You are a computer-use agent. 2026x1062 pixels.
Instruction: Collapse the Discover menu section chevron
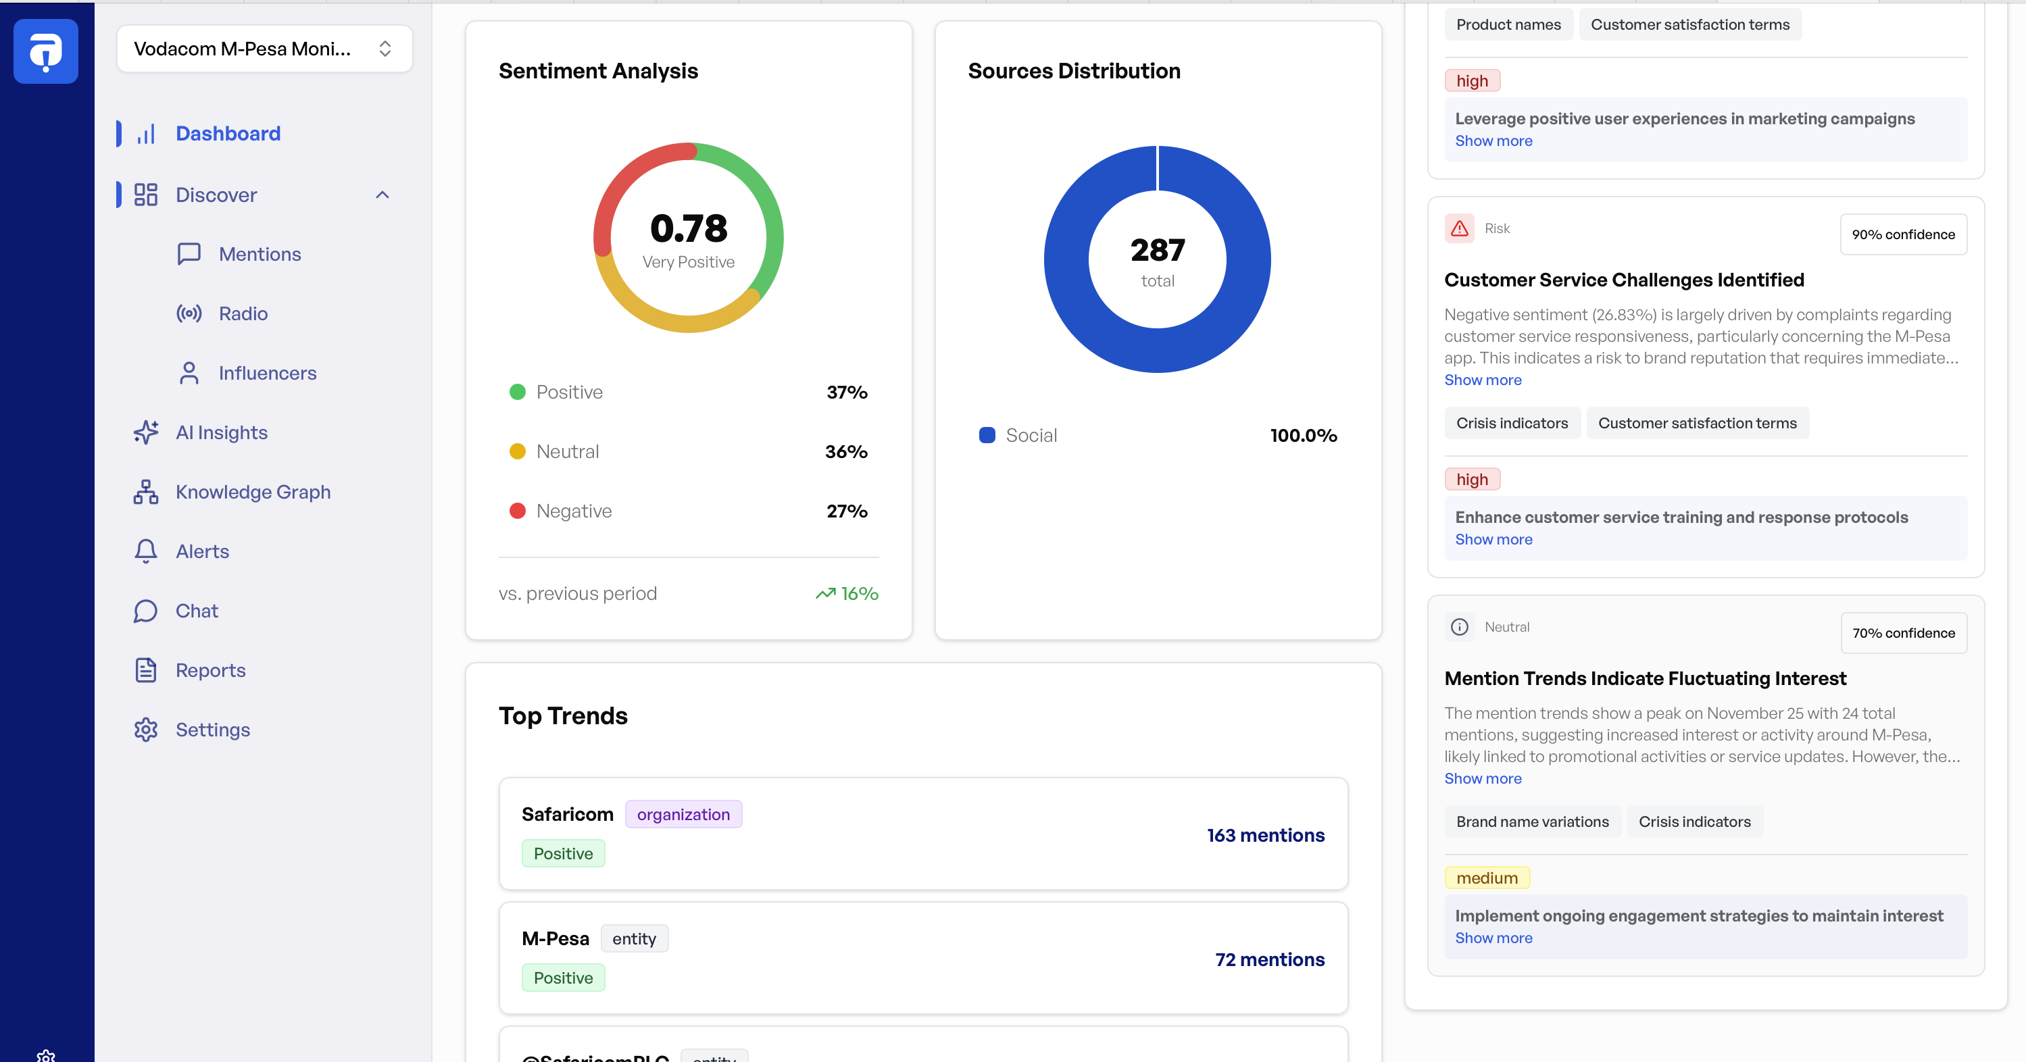tap(382, 195)
